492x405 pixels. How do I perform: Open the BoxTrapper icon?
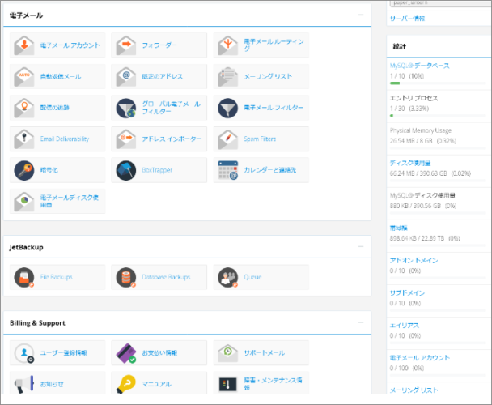[x=126, y=170]
